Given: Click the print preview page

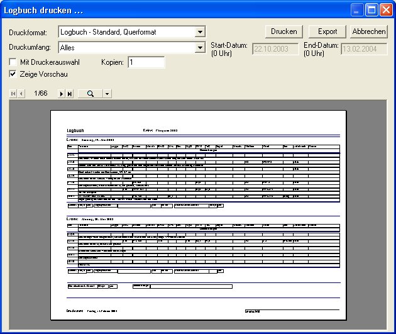Looking at the screenshot, I should click(x=198, y=215).
